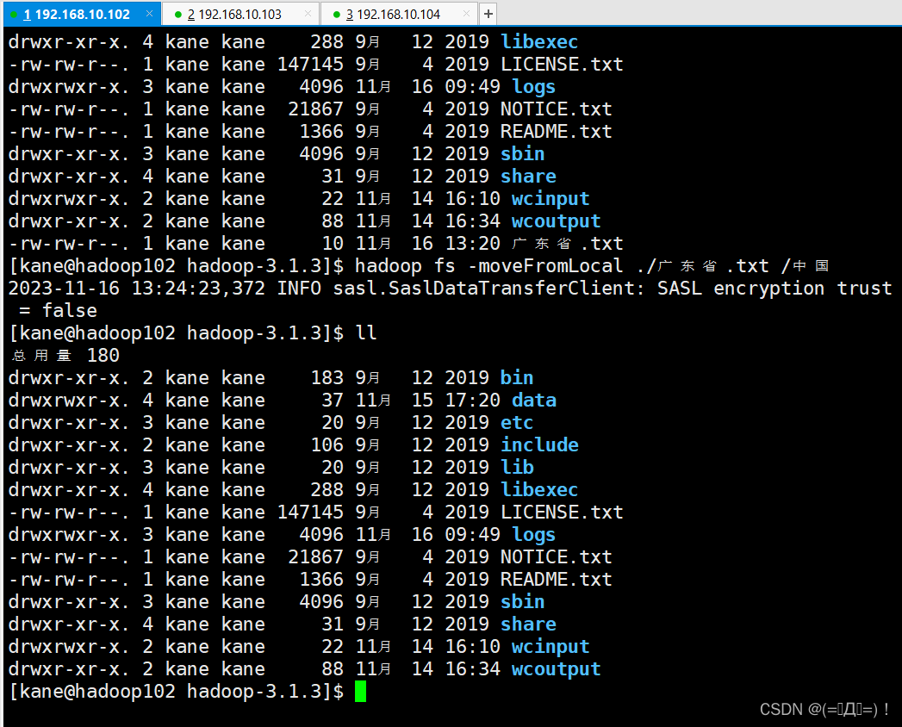Click the wcinput directory name
Image resolution: width=902 pixels, height=727 pixels.
tap(551, 646)
